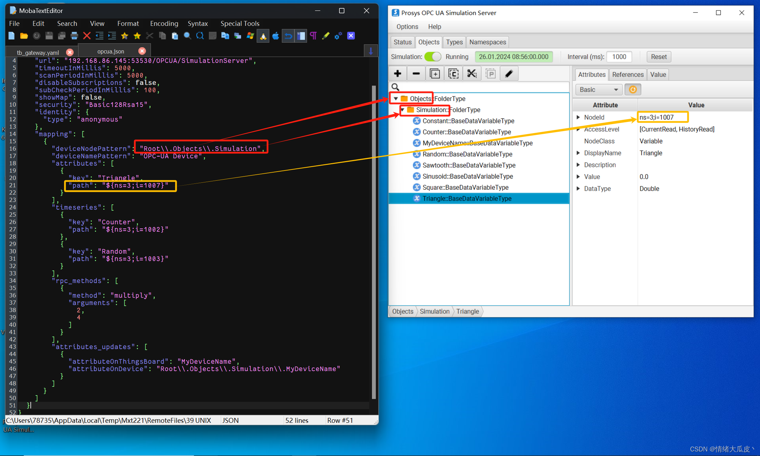
Task: Close the tb_gateway.yaml tab
Action: click(x=70, y=52)
